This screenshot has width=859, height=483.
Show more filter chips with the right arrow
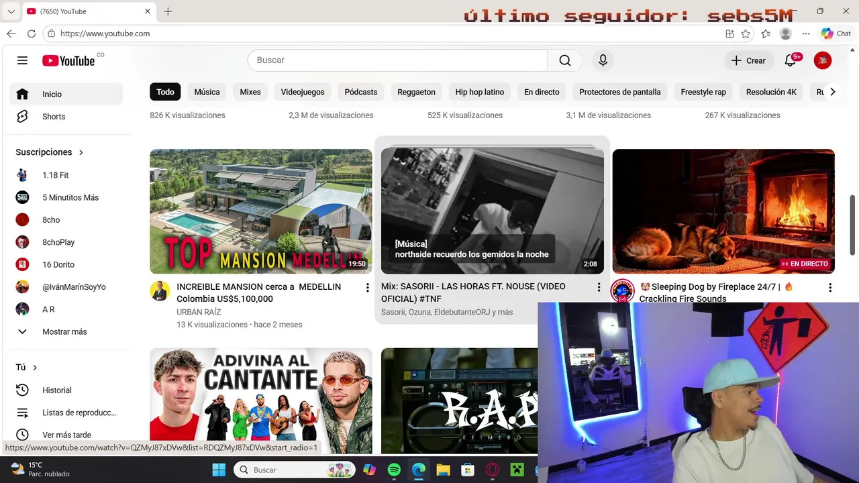(x=832, y=92)
